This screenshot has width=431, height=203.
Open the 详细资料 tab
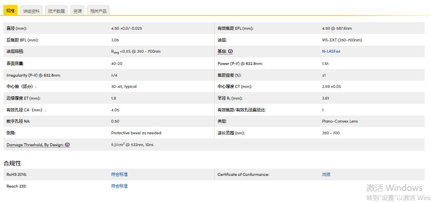(x=31, y=11)
